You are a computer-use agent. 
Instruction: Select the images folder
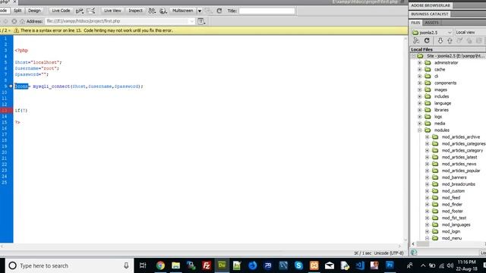pos(440,89)
